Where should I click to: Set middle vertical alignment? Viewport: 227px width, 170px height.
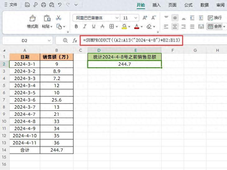tap(175, 18)
